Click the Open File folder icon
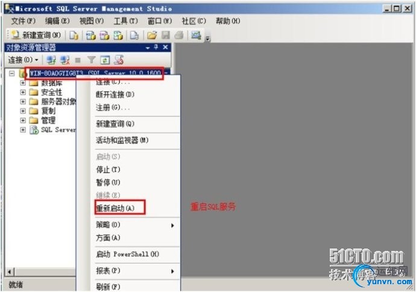Viewport: 416px width, 292px height. [x=152, y=35]
